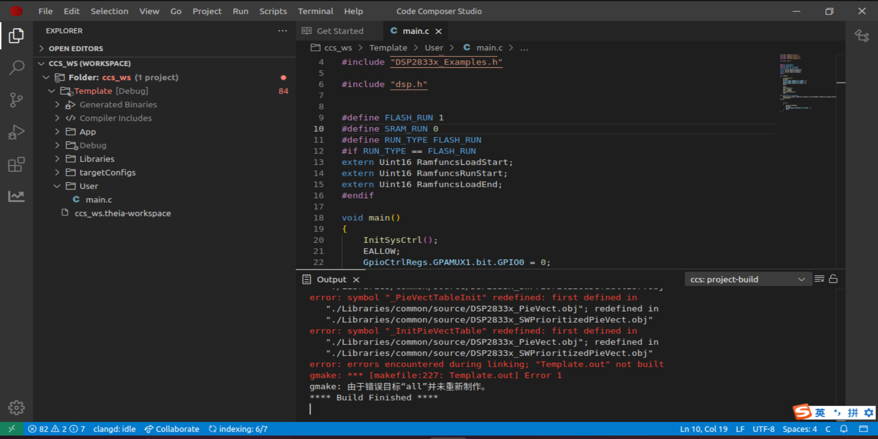Image resolution: width=878 pixels, height=439 pixels.
Task: Click line number 18 in the gutter
Action: [x=318, y=218]
